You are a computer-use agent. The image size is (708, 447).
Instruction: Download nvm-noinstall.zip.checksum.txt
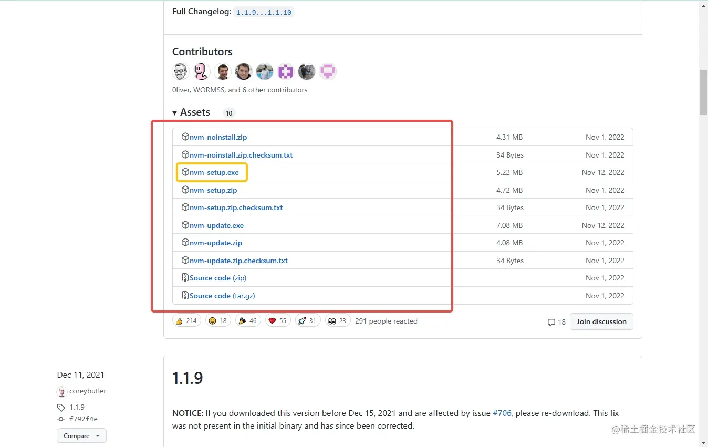pyautogui.click(x=241, y=155)
